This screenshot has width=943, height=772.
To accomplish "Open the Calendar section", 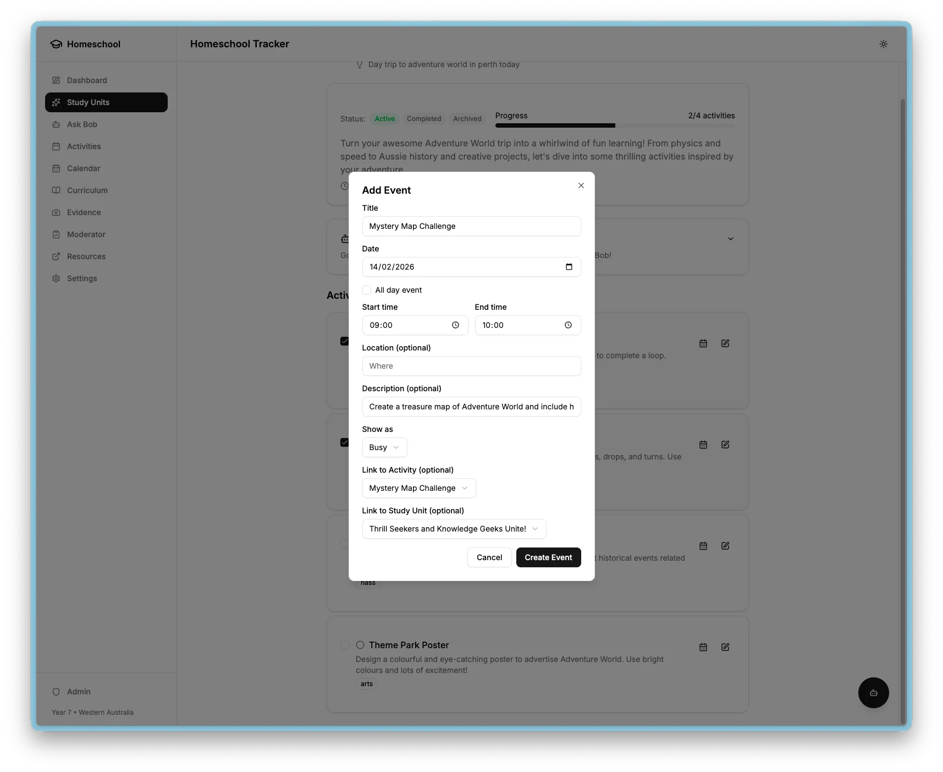I will point(84,168).
